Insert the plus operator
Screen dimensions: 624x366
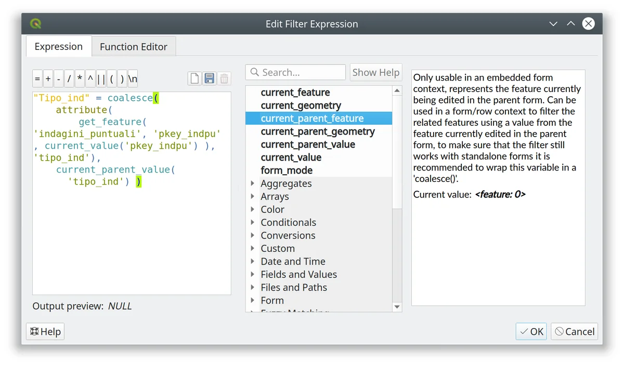pos(48,79)
